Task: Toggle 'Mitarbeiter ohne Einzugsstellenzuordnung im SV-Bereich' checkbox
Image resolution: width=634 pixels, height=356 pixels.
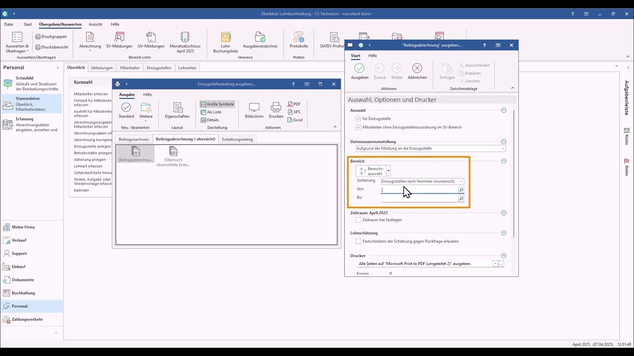Action: (358, 127)
